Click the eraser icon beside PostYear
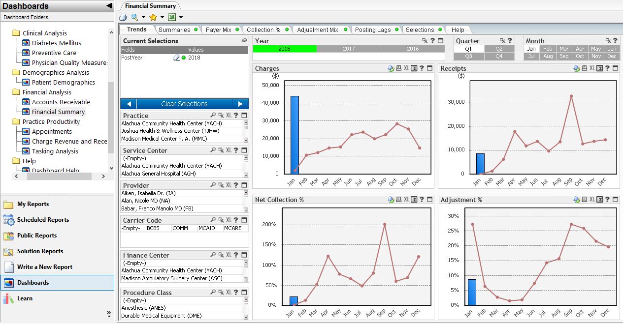623x324 pixels. click(176, 58)
